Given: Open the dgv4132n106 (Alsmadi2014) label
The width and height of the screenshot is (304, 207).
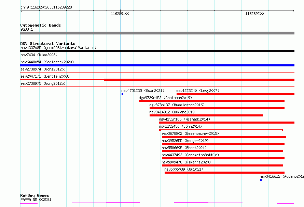Looking at the screenshot, I should click(x=184, y=119).
